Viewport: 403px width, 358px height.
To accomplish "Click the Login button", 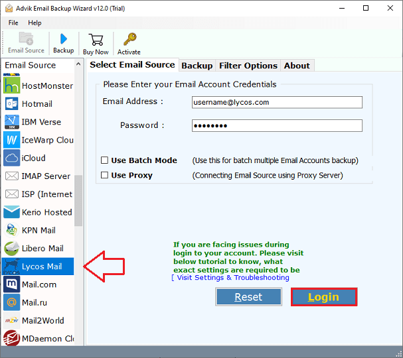I will pyautogui.click(x=324, y=297).
